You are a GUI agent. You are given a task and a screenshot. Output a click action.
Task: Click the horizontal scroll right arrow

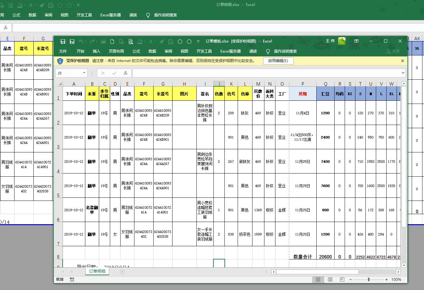(398, 272)
